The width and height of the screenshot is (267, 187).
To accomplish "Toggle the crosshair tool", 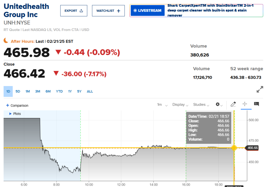I will [x=245, y=104].
